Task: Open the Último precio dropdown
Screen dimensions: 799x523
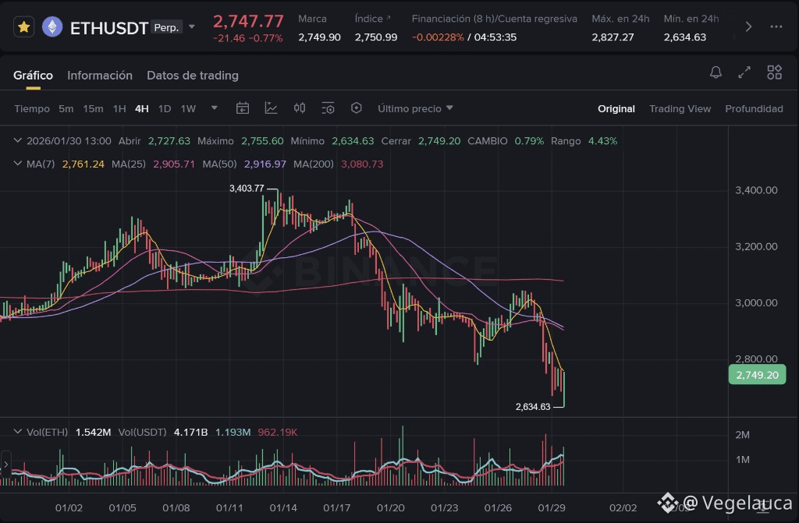Action: tap(415, 108)
